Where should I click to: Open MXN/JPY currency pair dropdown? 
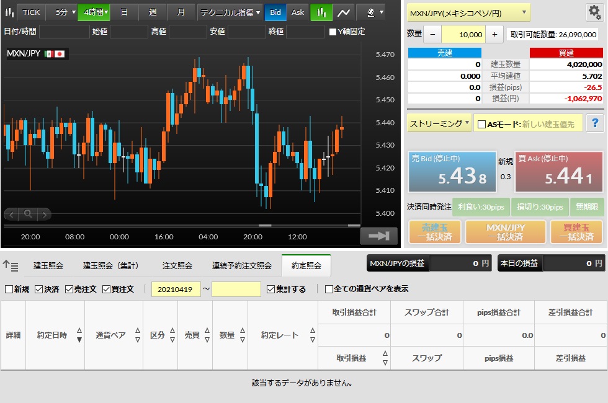pos(468,13)
